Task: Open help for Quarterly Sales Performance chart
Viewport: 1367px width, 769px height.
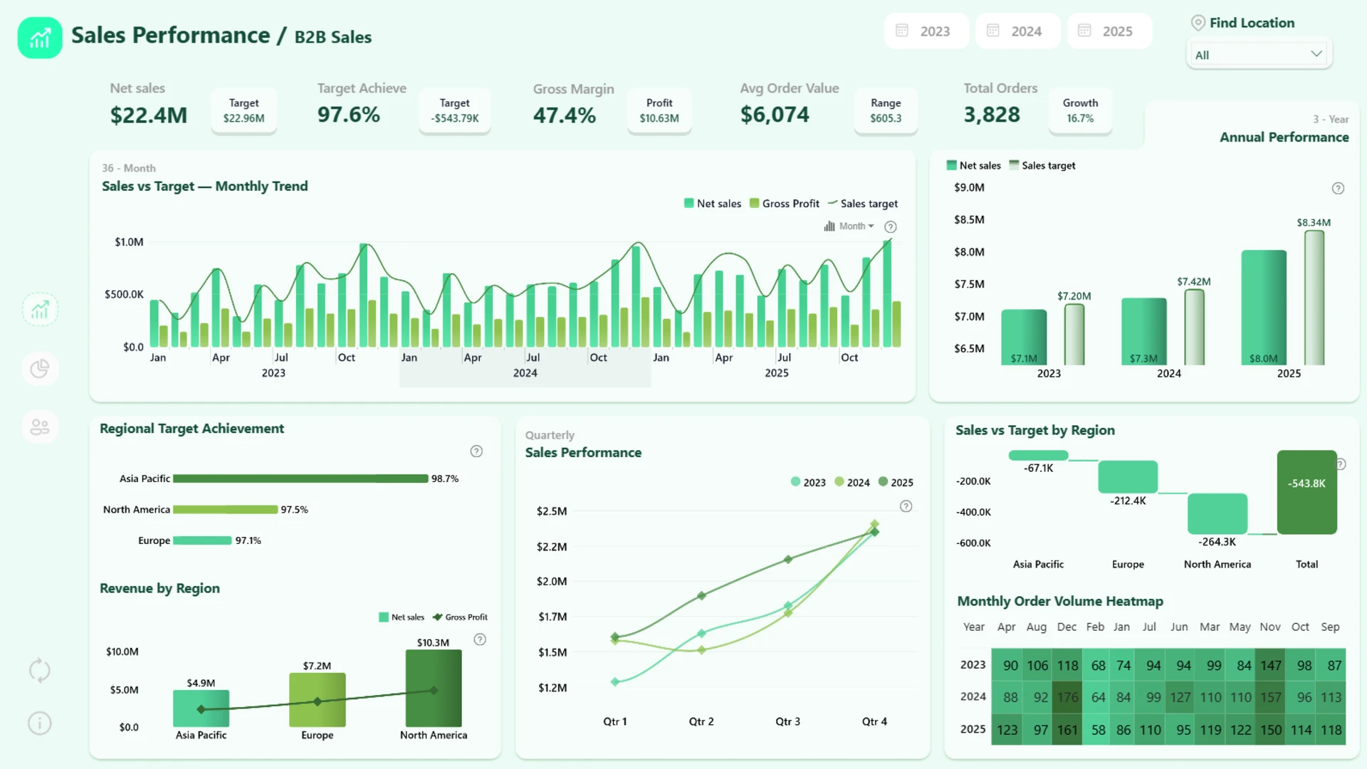Action: click(x=906, y=506)
